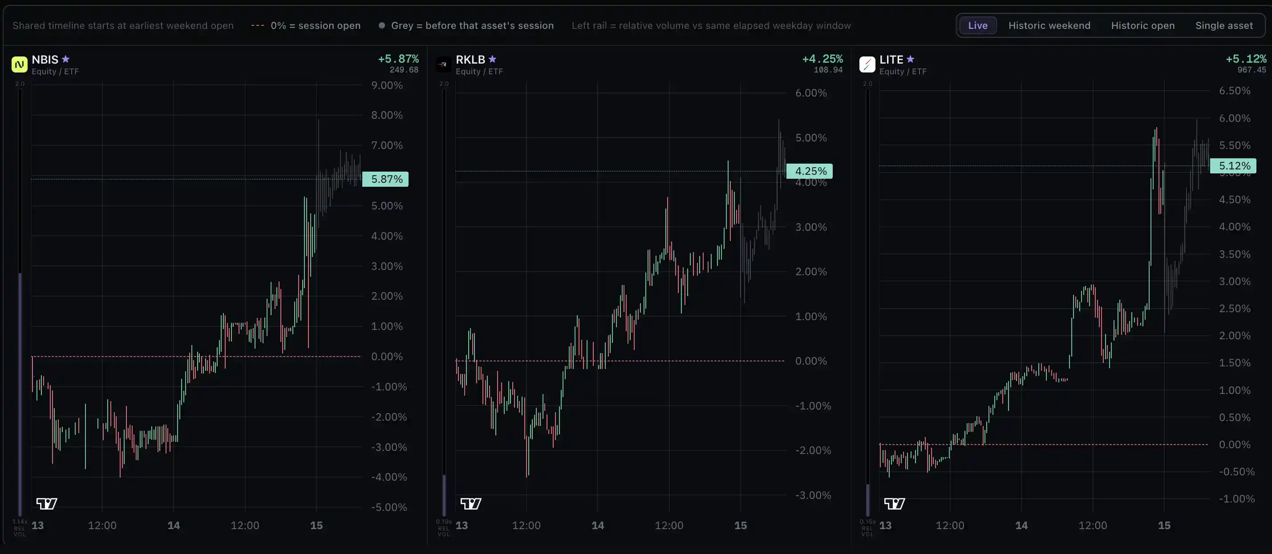The height and width of the screenshot is (554, 1272).
Task: Click the "0% = session open" legend text
Action: coord(316,26)
